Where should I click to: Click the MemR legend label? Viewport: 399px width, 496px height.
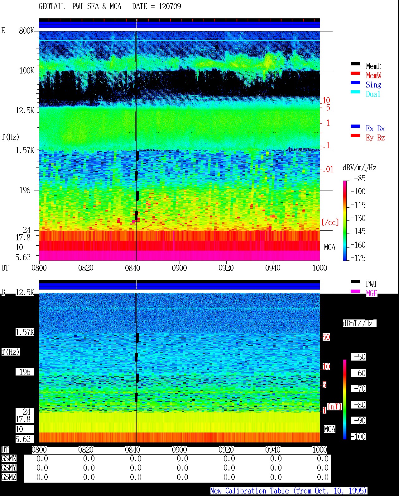coord(373,66)
